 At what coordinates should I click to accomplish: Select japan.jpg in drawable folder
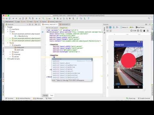pyautogui.click(x=19, y=50)
